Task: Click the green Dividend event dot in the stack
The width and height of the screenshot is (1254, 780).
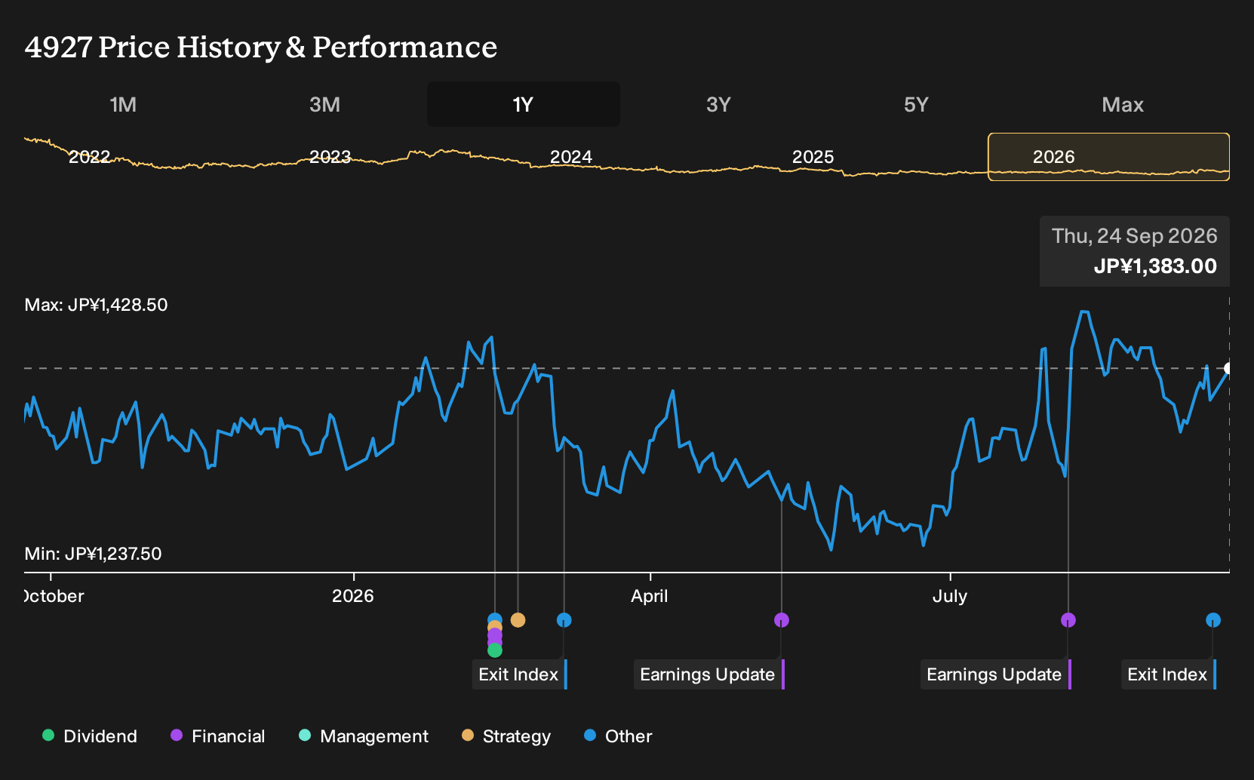Action: click(495, 650)
